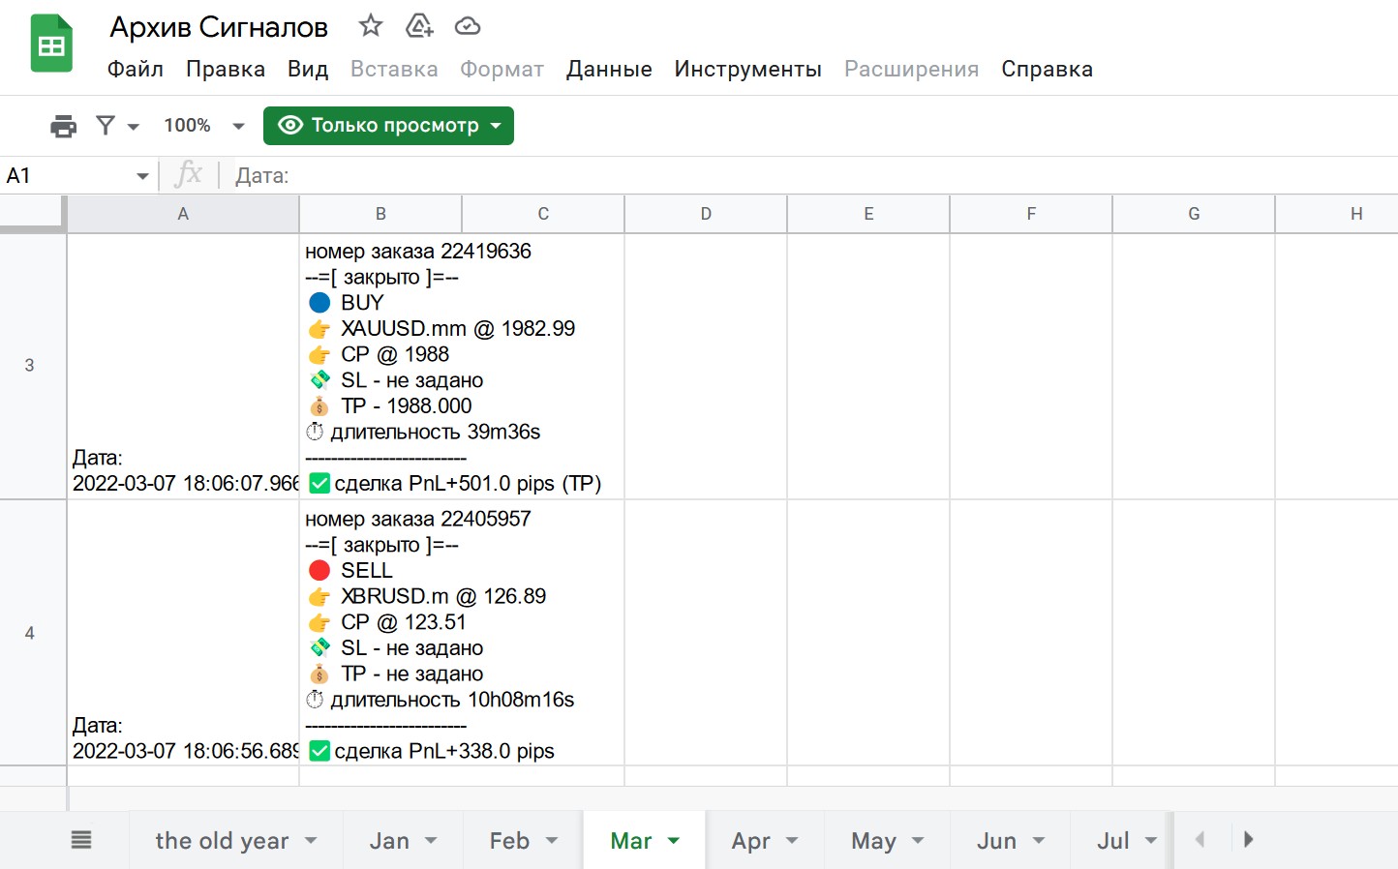
Task: Select column D header
Action: click(x=706, y=214)
